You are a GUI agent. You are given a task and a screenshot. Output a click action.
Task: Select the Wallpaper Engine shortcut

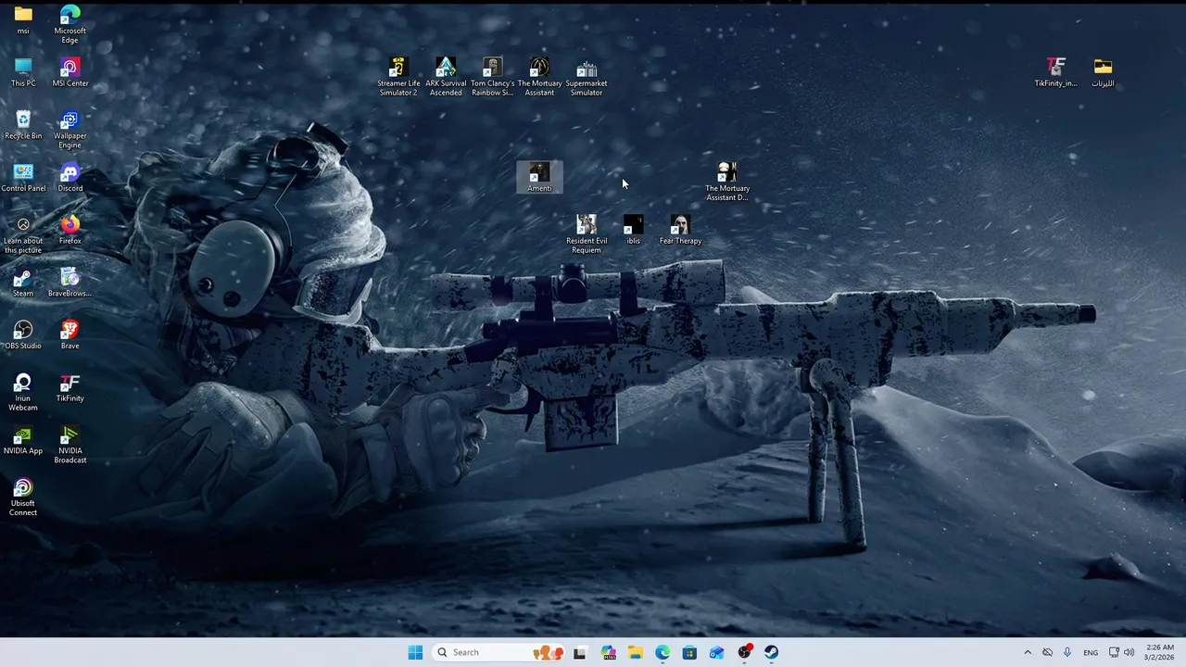(x=69, y=130)
